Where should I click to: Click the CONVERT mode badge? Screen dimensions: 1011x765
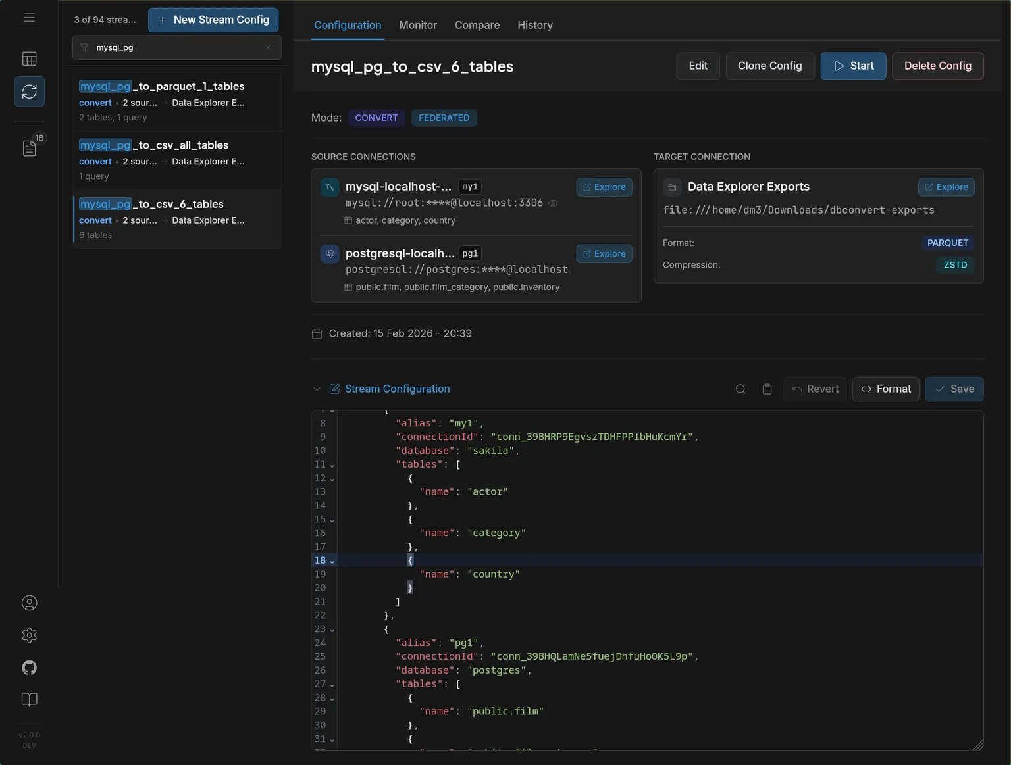tap(376, 118)
